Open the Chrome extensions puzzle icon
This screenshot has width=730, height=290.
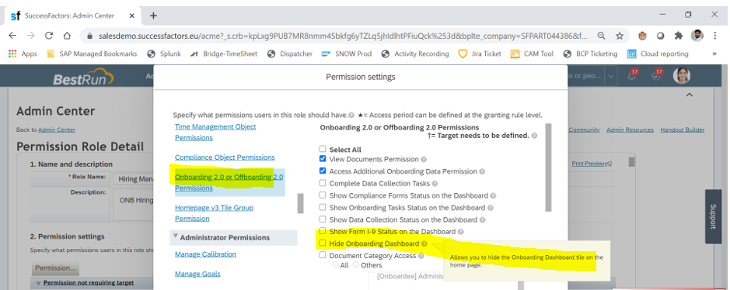coord(679,36)
